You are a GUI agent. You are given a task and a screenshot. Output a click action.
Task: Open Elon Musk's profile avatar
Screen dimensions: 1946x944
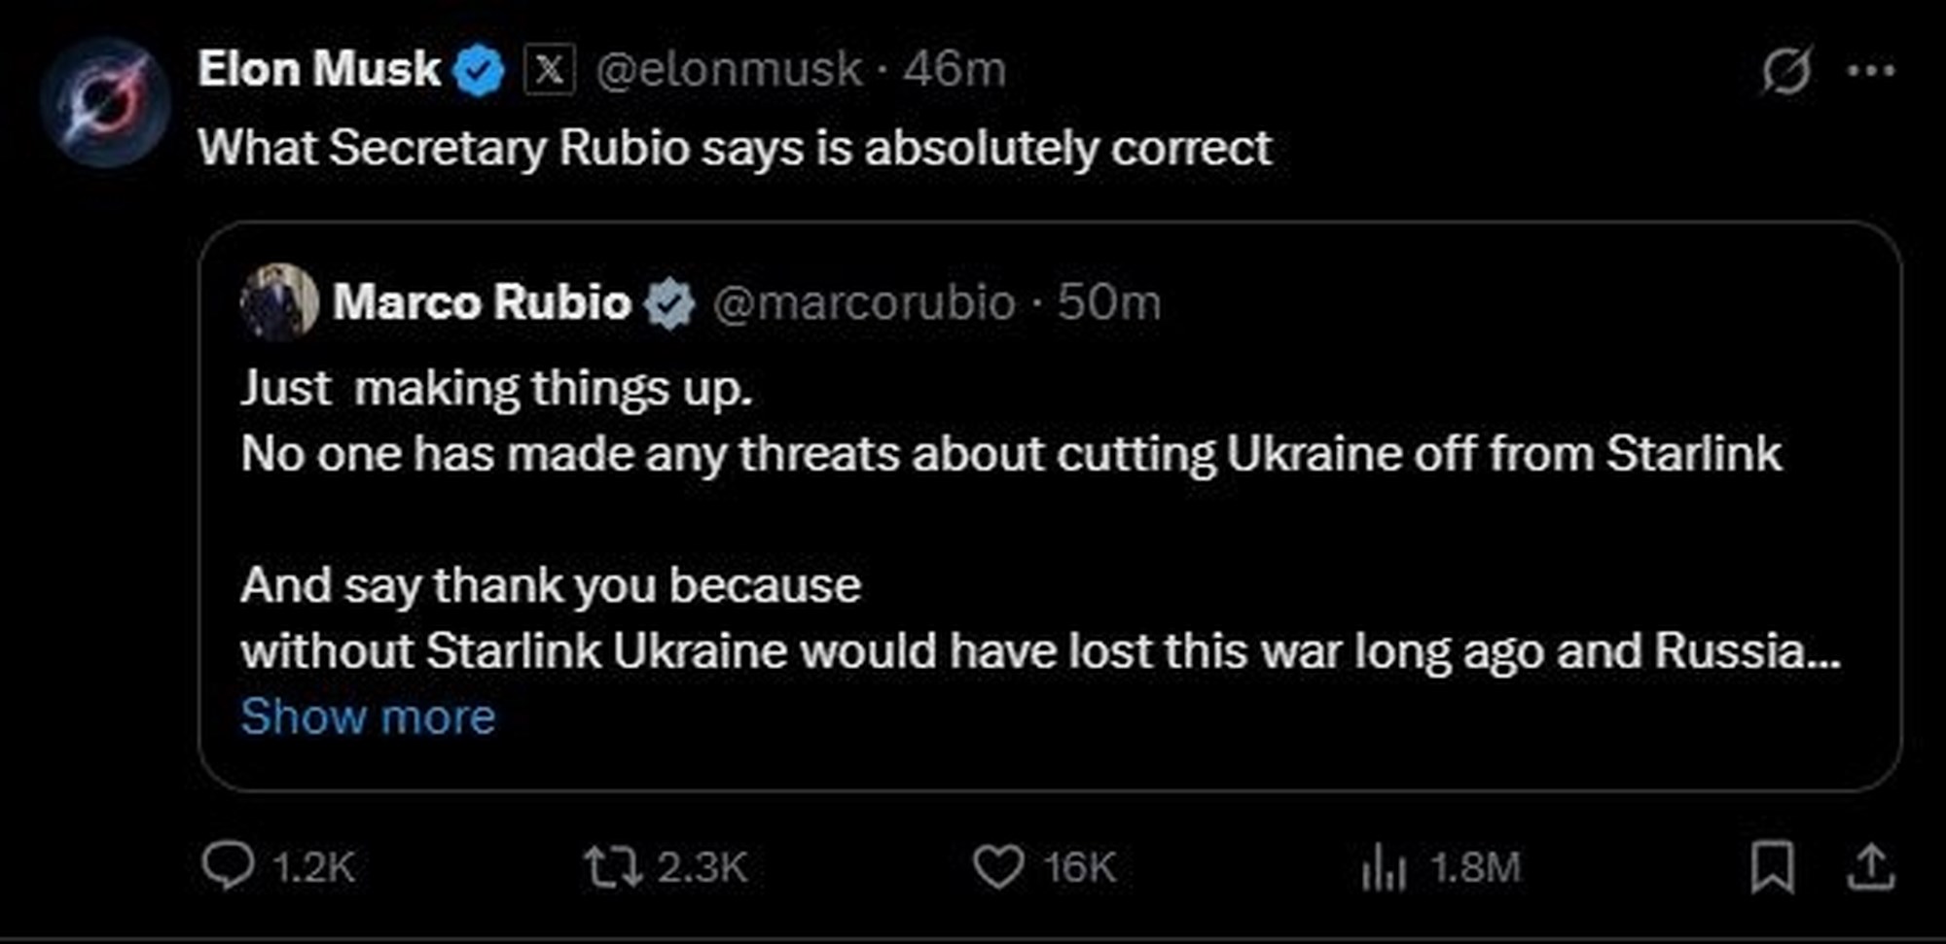pos(106,102)
